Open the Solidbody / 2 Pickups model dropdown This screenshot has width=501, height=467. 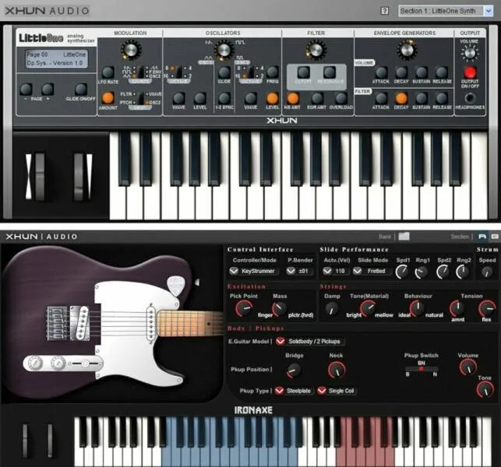click(310, 341)
